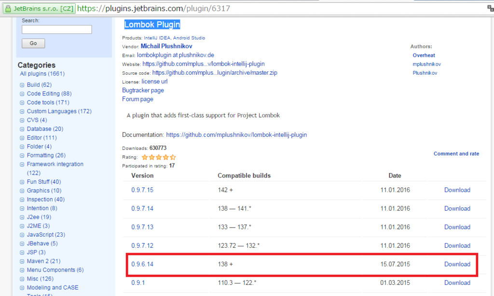This screenshot has width=494, height=296.
Task: Expand the Menu Components category node
Action: tap(22, 270)
